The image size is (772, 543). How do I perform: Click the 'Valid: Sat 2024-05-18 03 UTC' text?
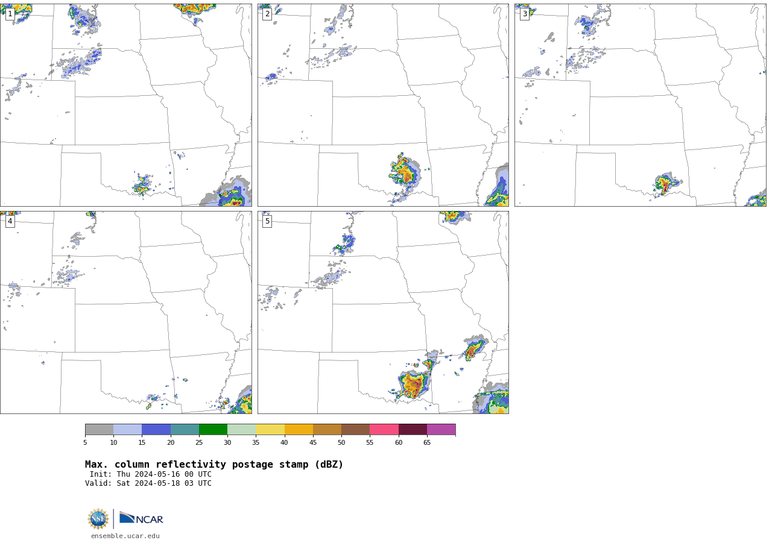(x=148, y=483)
